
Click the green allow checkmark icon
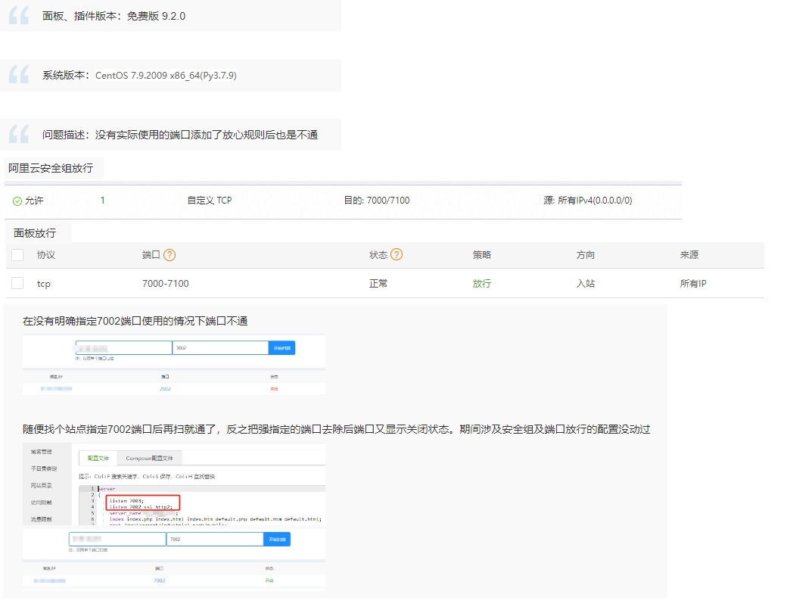coord(17,201)
